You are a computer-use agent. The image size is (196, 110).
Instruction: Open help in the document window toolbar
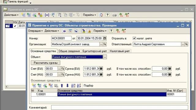[111, 31]
